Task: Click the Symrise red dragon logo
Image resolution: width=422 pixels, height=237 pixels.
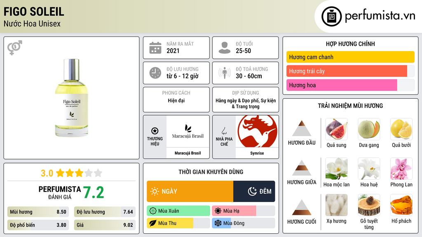Action: (x=257, y=131)
